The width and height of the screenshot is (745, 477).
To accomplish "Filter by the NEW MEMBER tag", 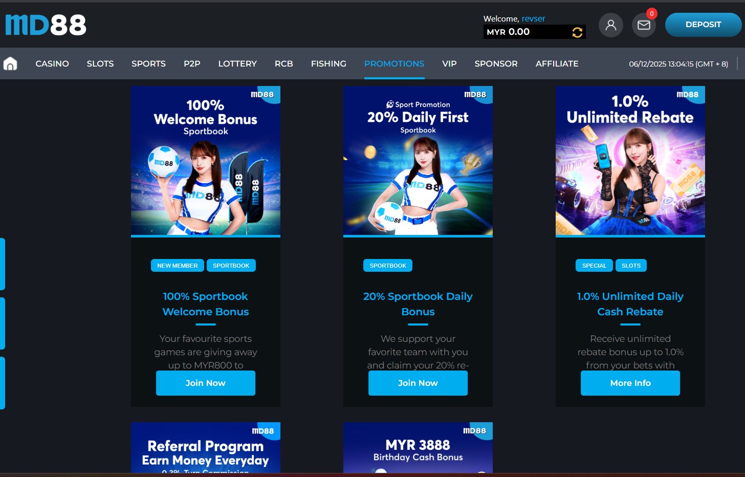I will 177,266.
